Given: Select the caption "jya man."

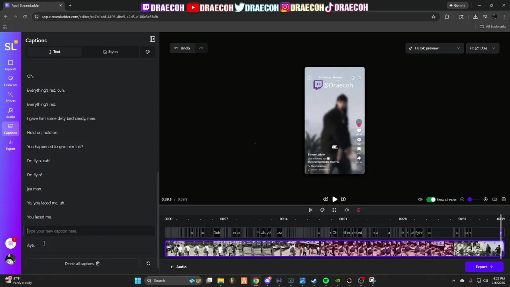Looking at the screenshot, I should (34, 189).
